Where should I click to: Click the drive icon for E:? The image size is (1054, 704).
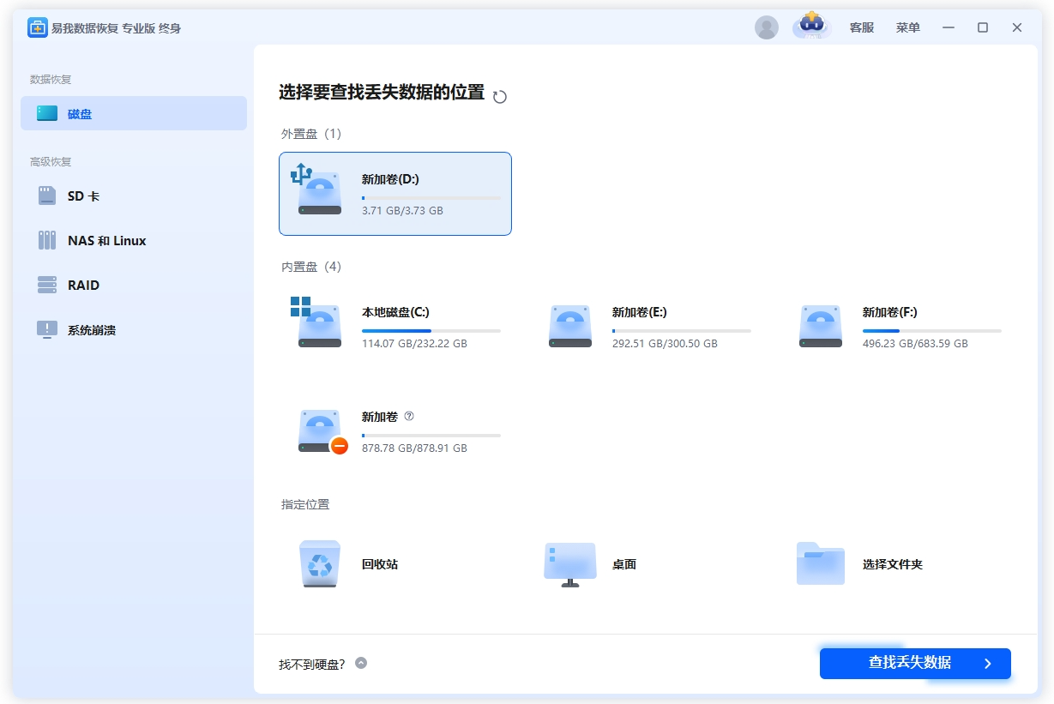[570, 326]
